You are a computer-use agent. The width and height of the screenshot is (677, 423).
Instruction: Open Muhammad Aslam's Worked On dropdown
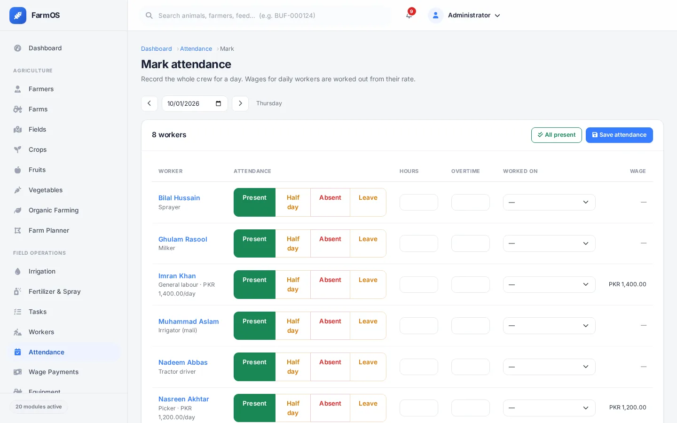549,326
